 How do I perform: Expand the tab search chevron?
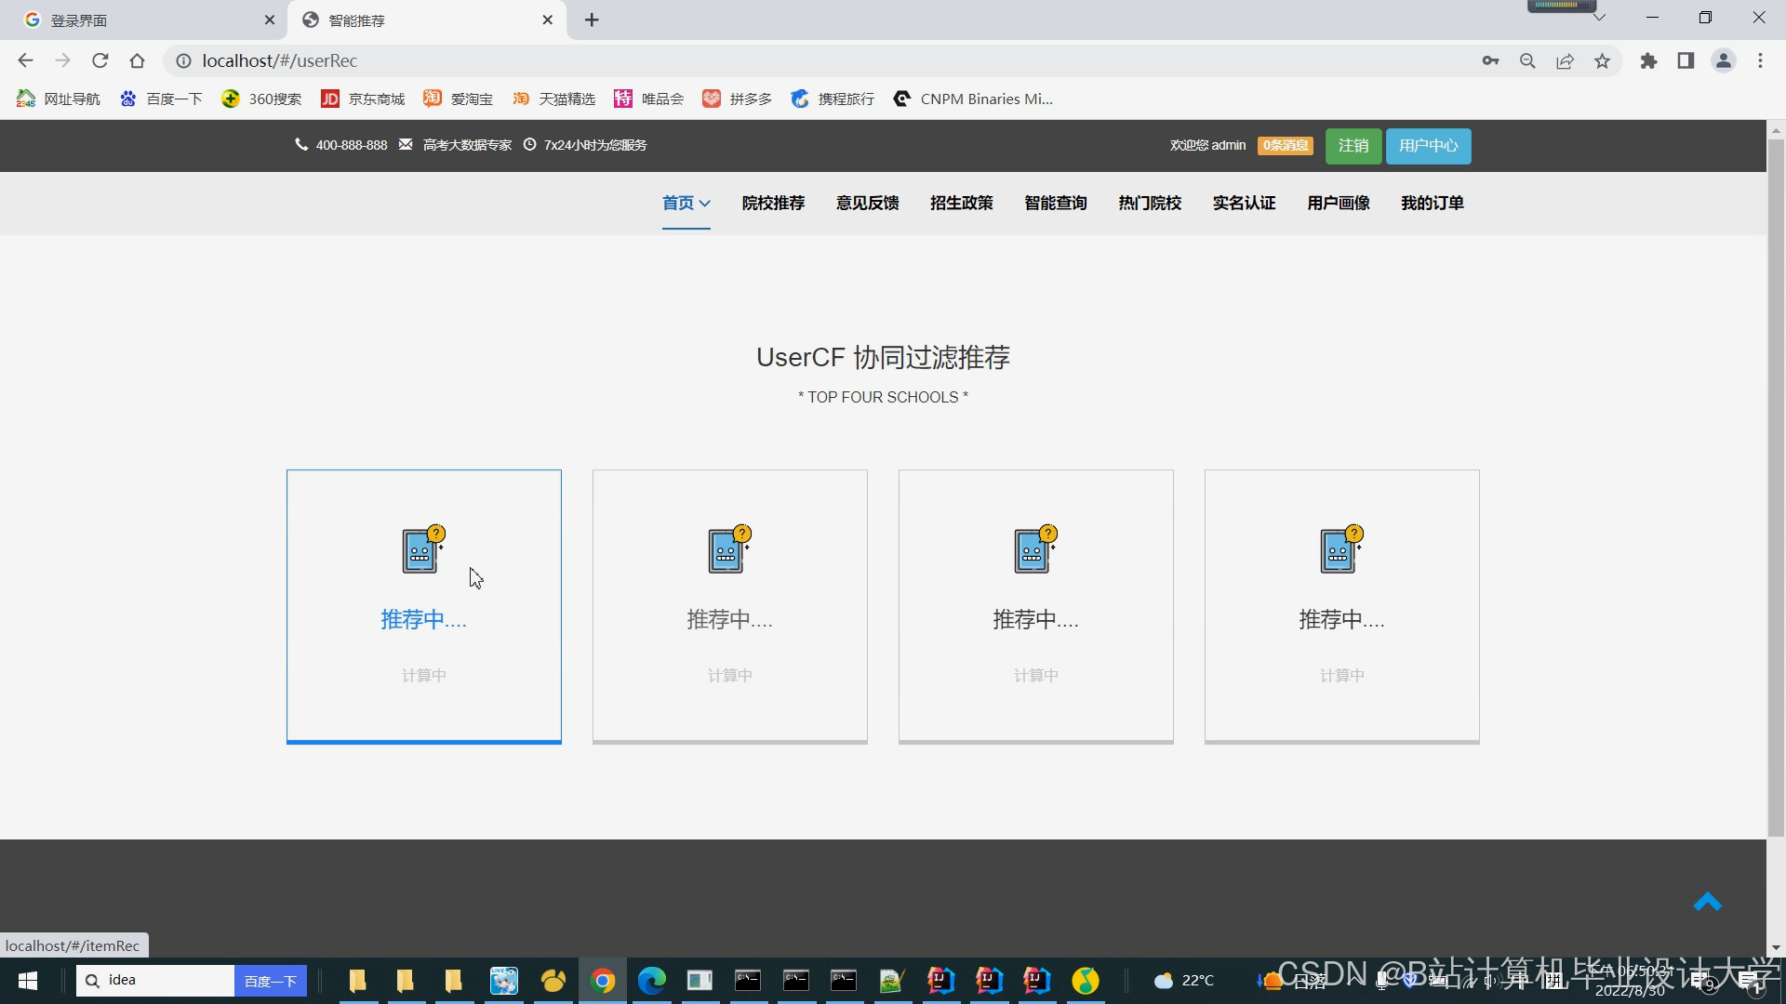(1599, 18)
